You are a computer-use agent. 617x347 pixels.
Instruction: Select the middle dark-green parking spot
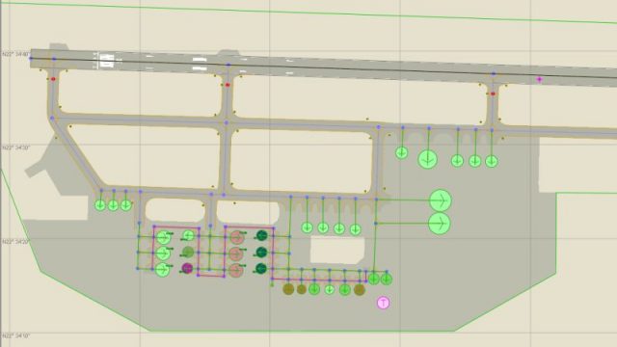pos(261,253)
